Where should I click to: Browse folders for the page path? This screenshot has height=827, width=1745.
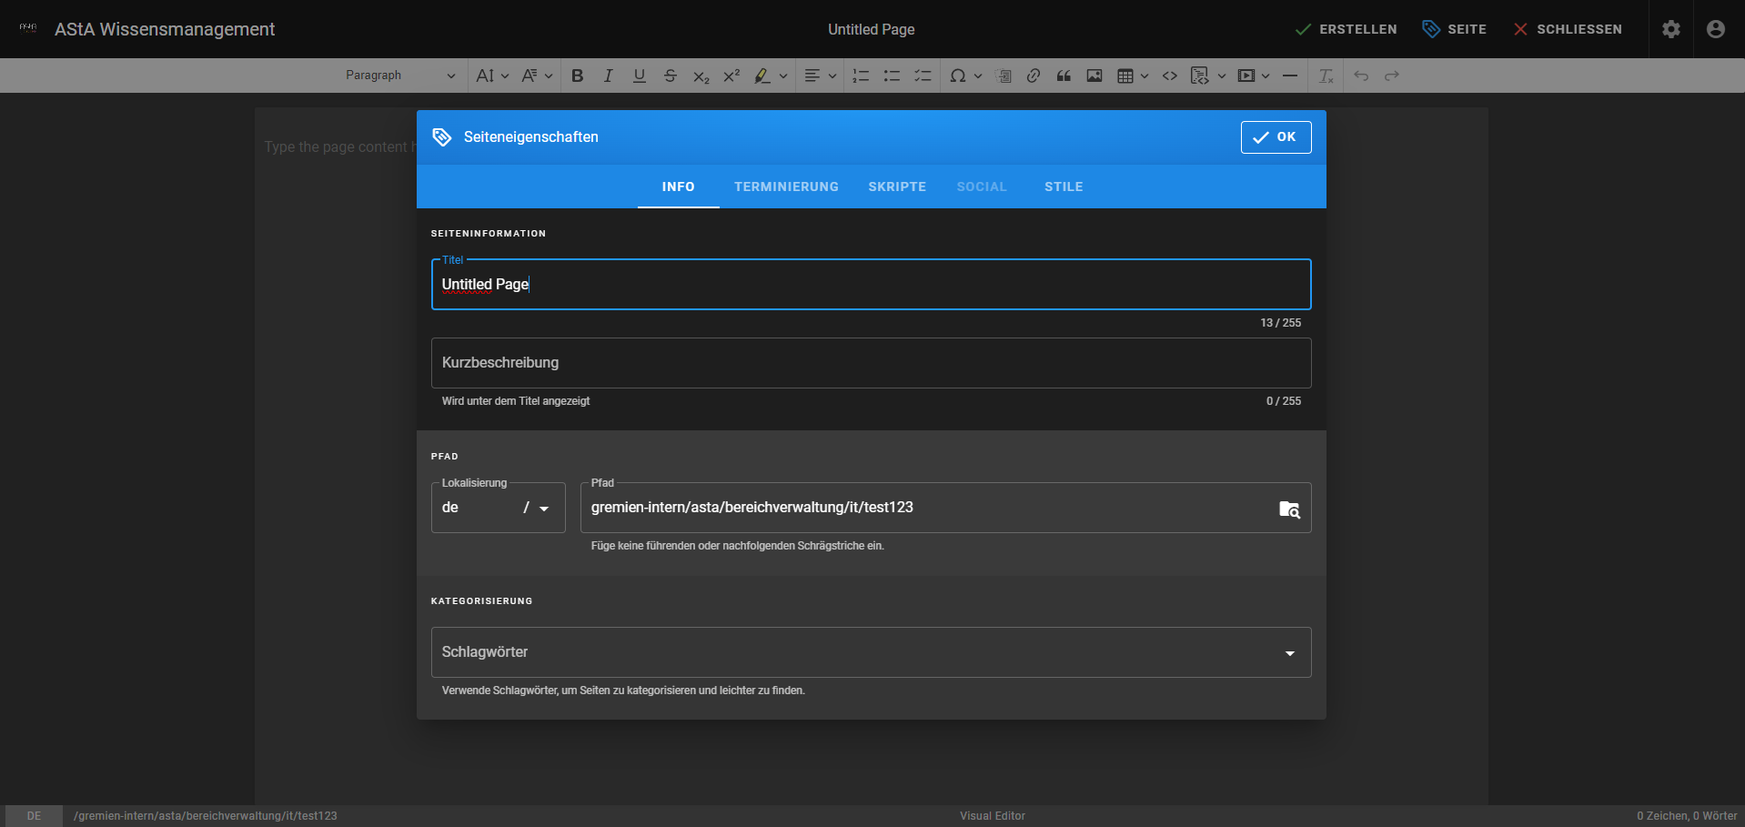[1289, 509]
